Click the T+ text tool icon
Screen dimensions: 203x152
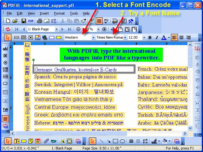coord(17,141)
